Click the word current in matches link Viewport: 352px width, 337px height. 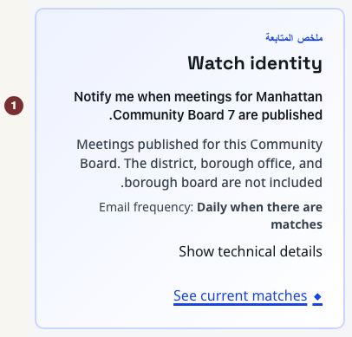224,295
